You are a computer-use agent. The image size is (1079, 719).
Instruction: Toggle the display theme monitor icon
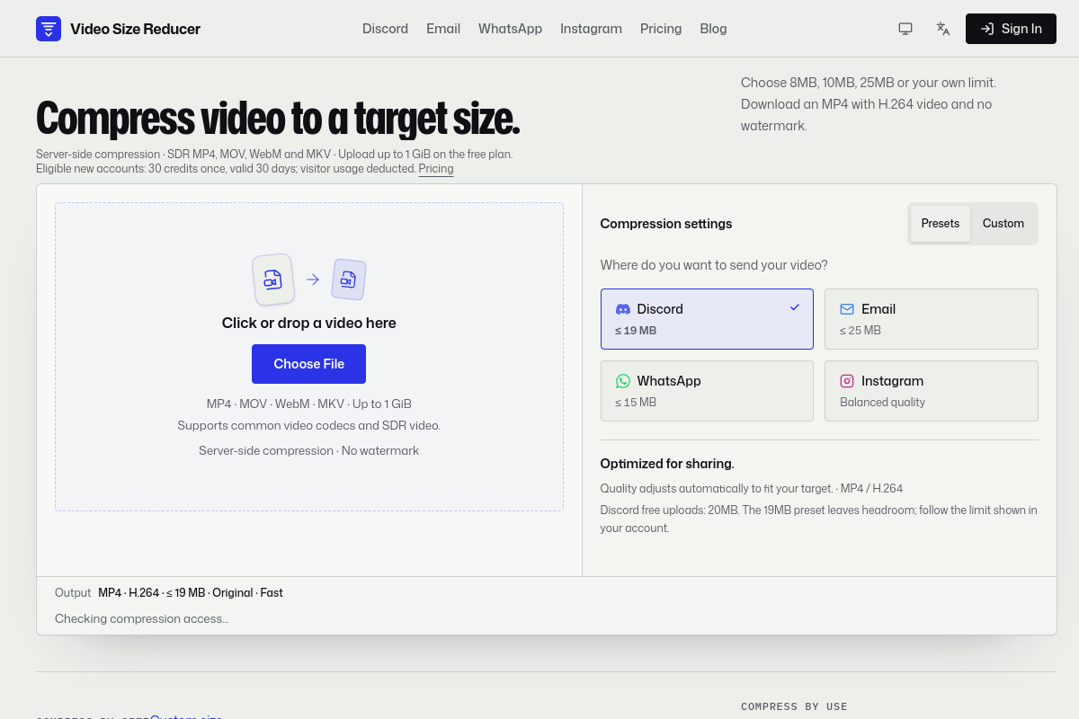click(x=905, y=29)
